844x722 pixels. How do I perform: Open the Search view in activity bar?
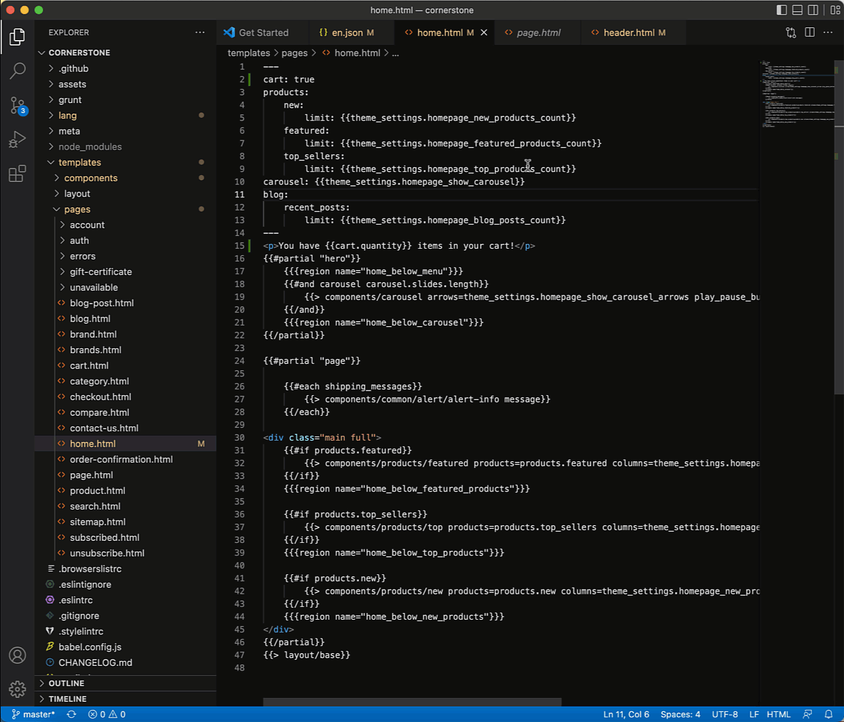[x=17, y=71]
